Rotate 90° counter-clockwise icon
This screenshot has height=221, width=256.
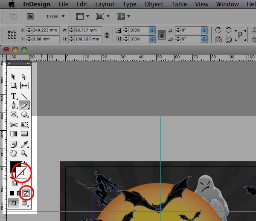228,30
